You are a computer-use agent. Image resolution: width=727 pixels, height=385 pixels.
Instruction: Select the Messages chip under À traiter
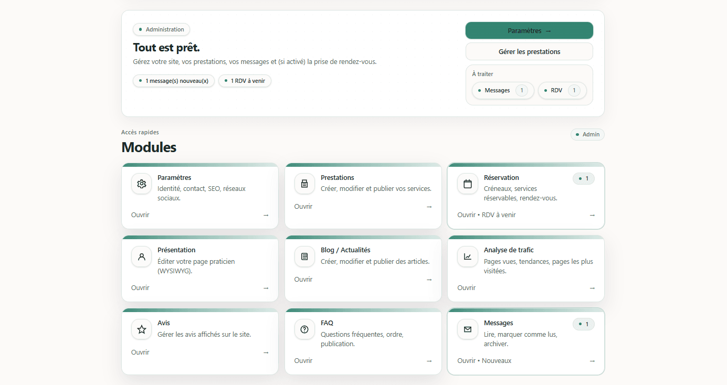point(502,90)
